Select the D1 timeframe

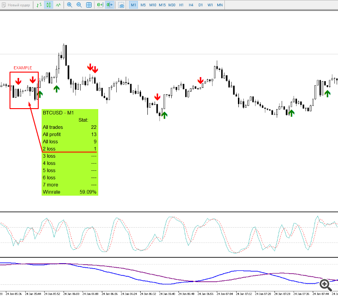click(x=201, y=5)
